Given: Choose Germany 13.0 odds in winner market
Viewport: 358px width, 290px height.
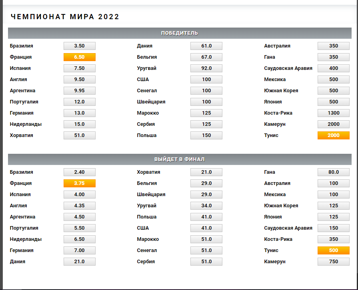Looking at the screenshot, I should (x=79, y=113).
